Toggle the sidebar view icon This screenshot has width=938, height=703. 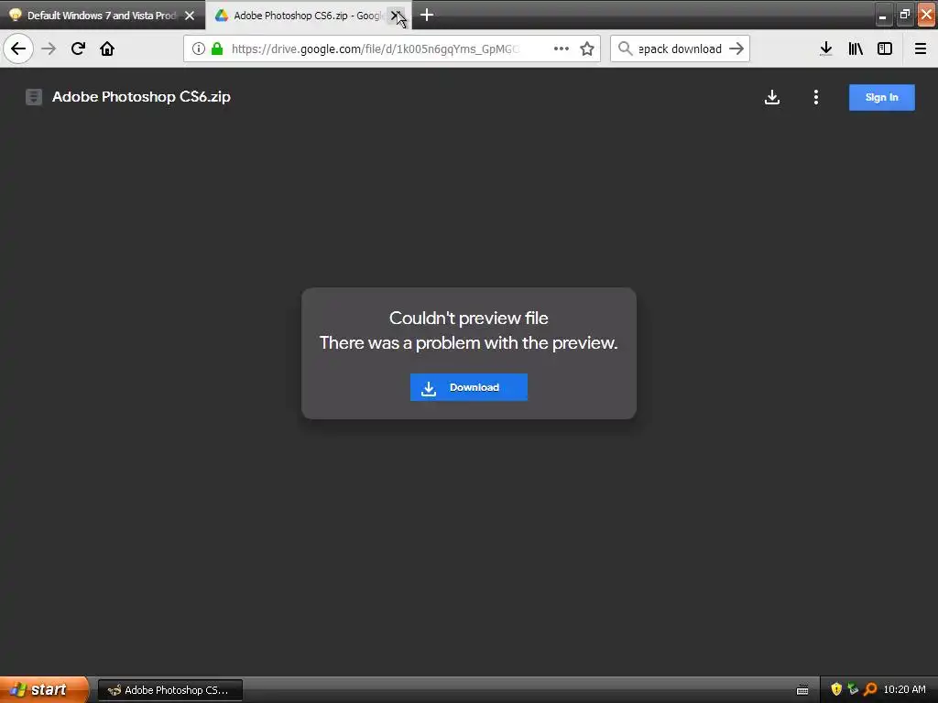(x=885, y=49)
